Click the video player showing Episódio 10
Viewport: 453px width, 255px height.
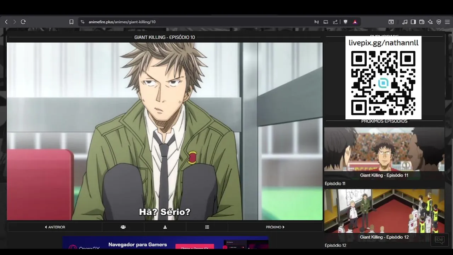[165, 131]
